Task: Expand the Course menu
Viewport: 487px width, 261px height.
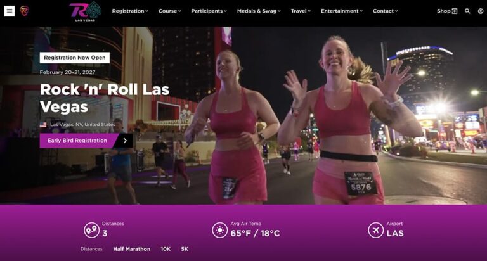Action: click(169, 11)
